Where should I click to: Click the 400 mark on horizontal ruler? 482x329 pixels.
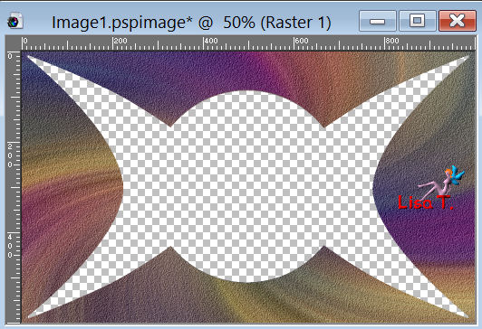[211, 41]
